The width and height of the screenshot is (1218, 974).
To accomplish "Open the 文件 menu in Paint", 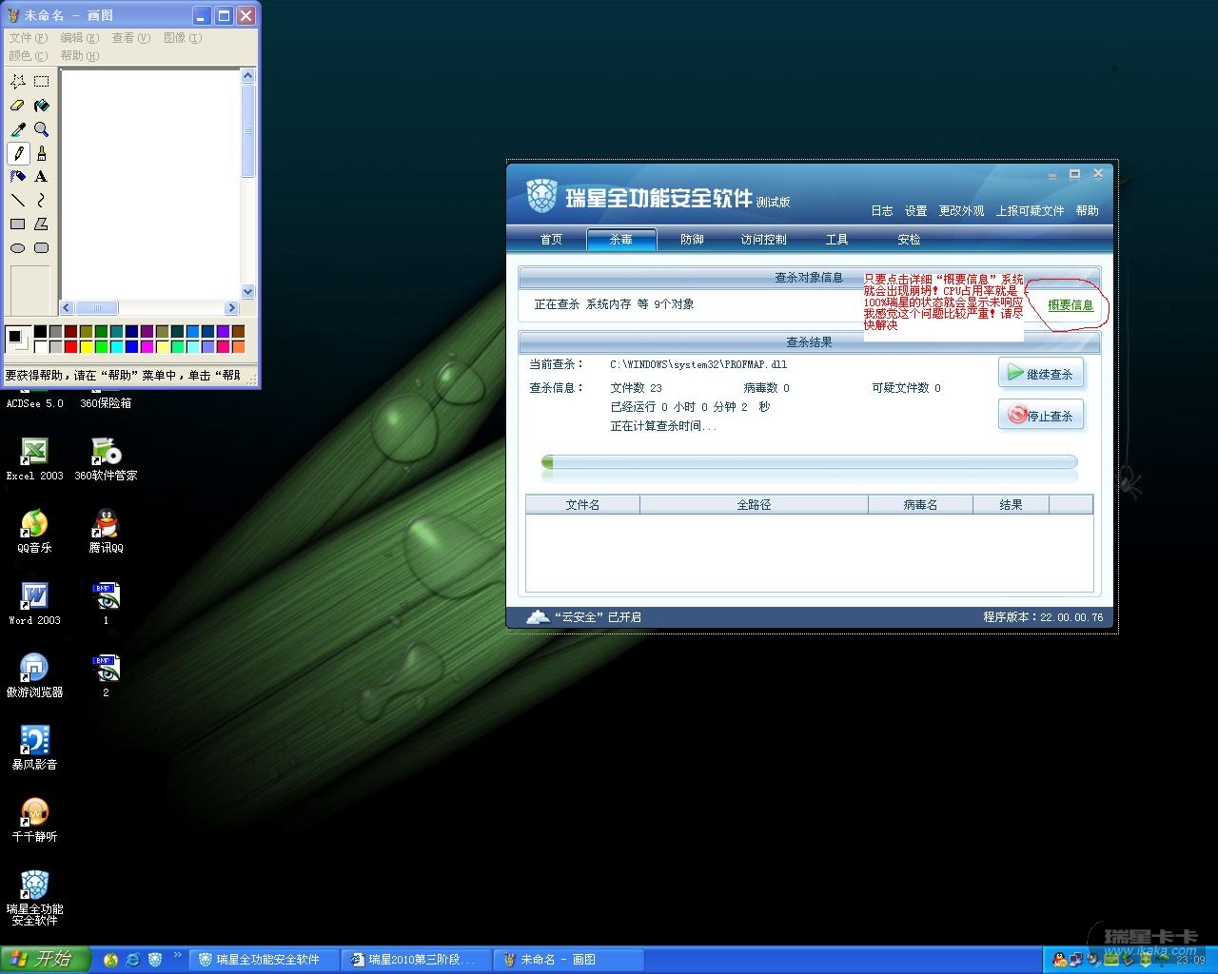I will [28, 38].
